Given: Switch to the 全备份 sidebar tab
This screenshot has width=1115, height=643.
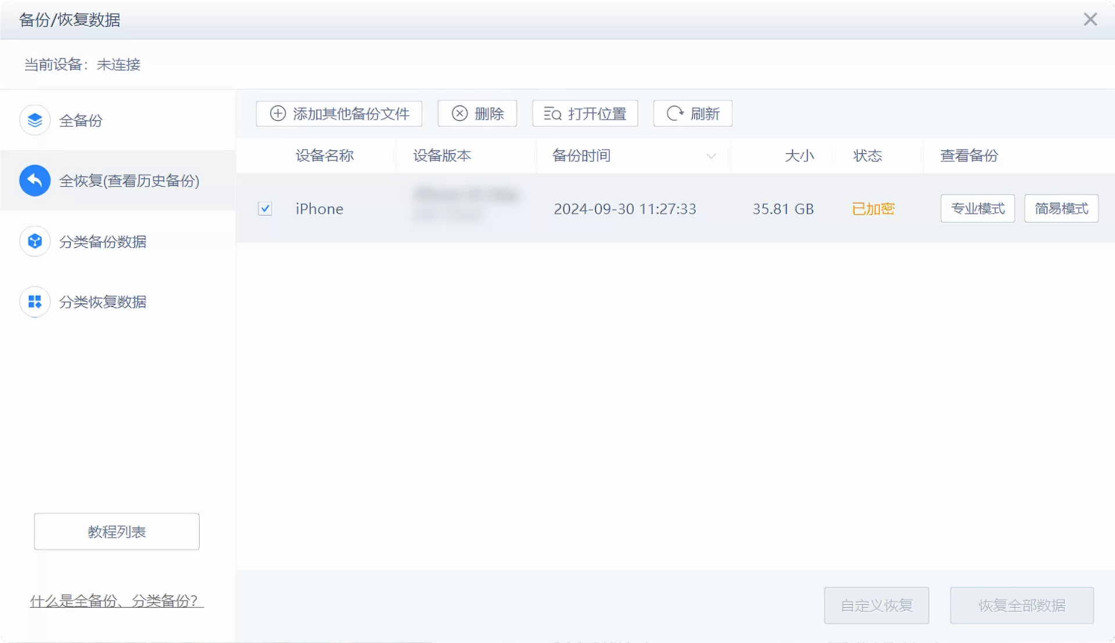Looking at the screenshot, I should coord(81,120).
